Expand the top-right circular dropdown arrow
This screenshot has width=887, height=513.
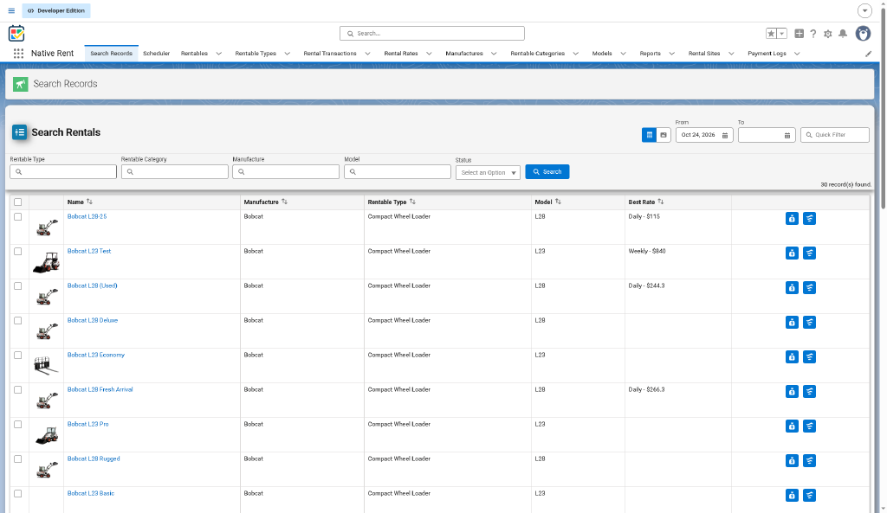[x=864, y=10]
